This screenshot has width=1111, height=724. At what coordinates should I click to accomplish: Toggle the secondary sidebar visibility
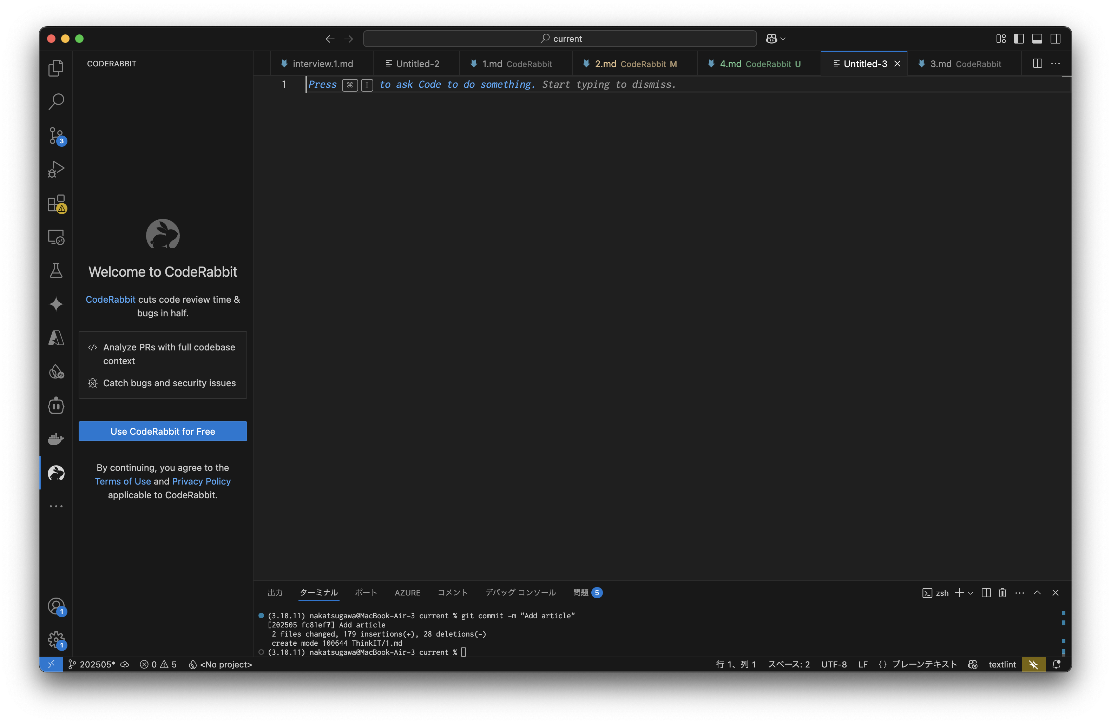point(1056,39)
